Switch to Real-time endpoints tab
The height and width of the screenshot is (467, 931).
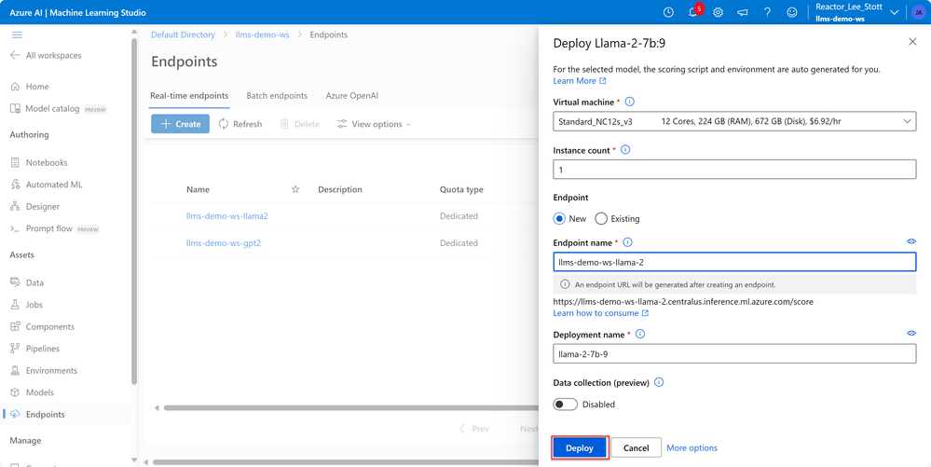click(x=189, y=96)
